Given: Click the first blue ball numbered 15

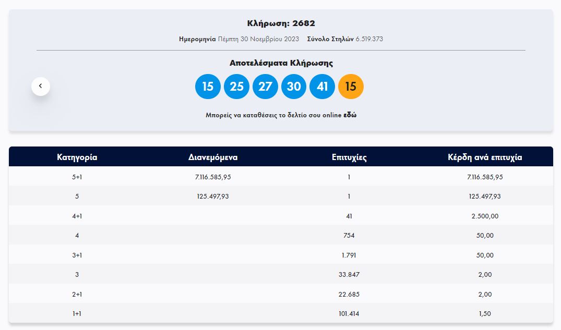Looking at the screenshot, I should pyautogui.click(x=208, y=87).
